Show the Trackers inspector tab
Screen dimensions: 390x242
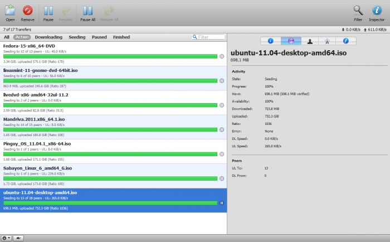point(327,41)
